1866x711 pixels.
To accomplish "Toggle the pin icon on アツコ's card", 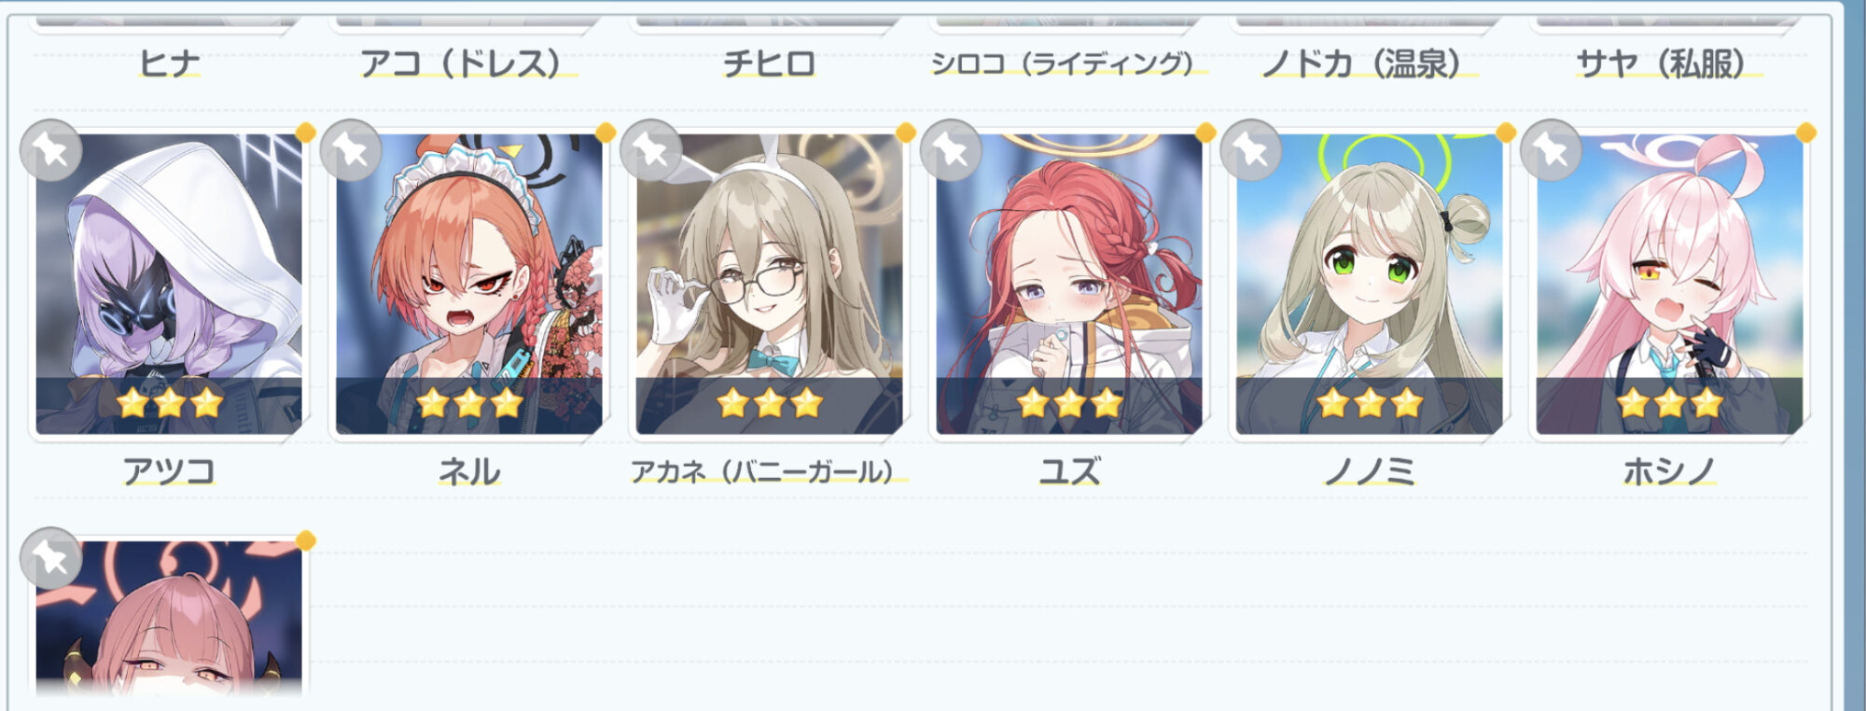I will click(51, 151).
